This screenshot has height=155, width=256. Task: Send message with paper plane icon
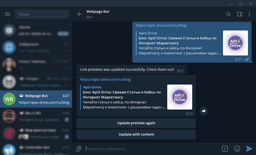pos(249,149)
